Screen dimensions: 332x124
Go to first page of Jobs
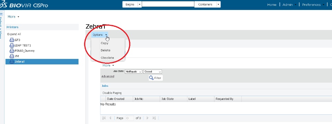[x=104, y=118]
